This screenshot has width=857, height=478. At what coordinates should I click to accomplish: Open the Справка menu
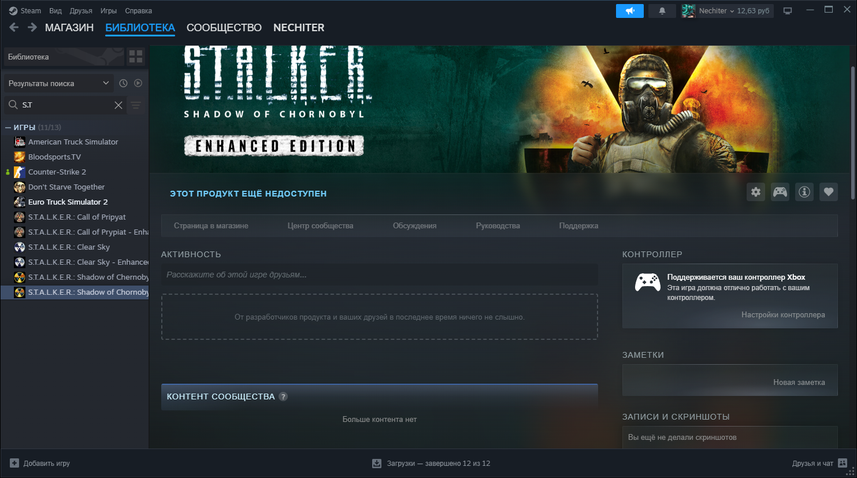[x=139, y=11]
